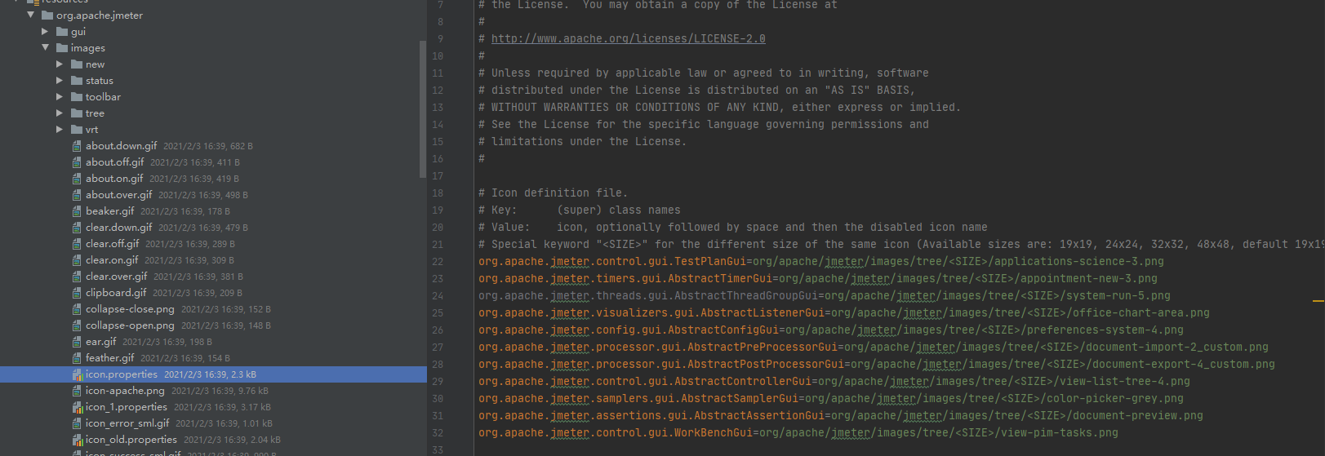Click the icon_1.properties file icon
The image size is (1325, 456).
[x=77, y=407]
